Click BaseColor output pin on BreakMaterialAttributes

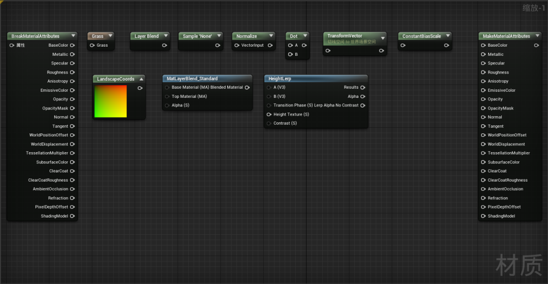click(x=73, y=45)
